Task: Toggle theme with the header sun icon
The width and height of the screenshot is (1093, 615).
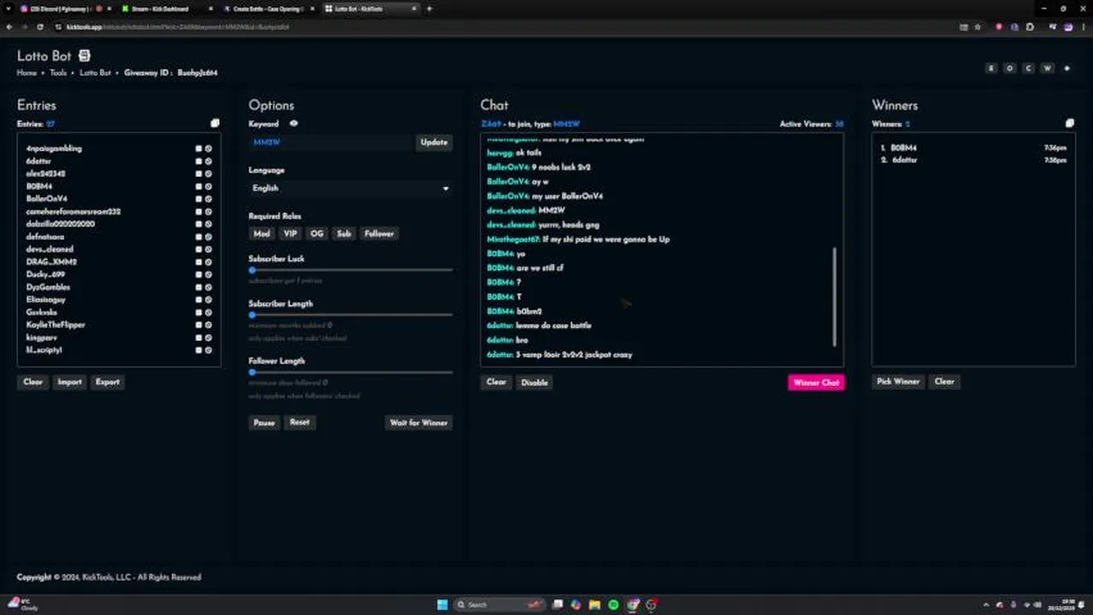Action: (1066, 68)
